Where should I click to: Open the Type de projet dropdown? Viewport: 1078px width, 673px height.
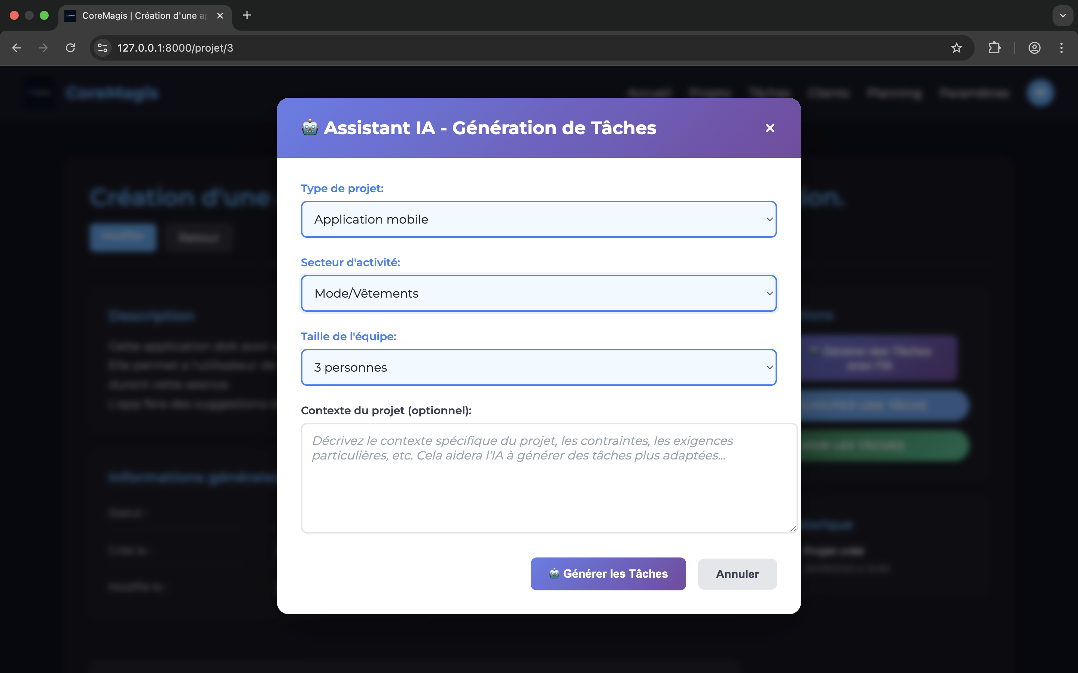(539, 219)
